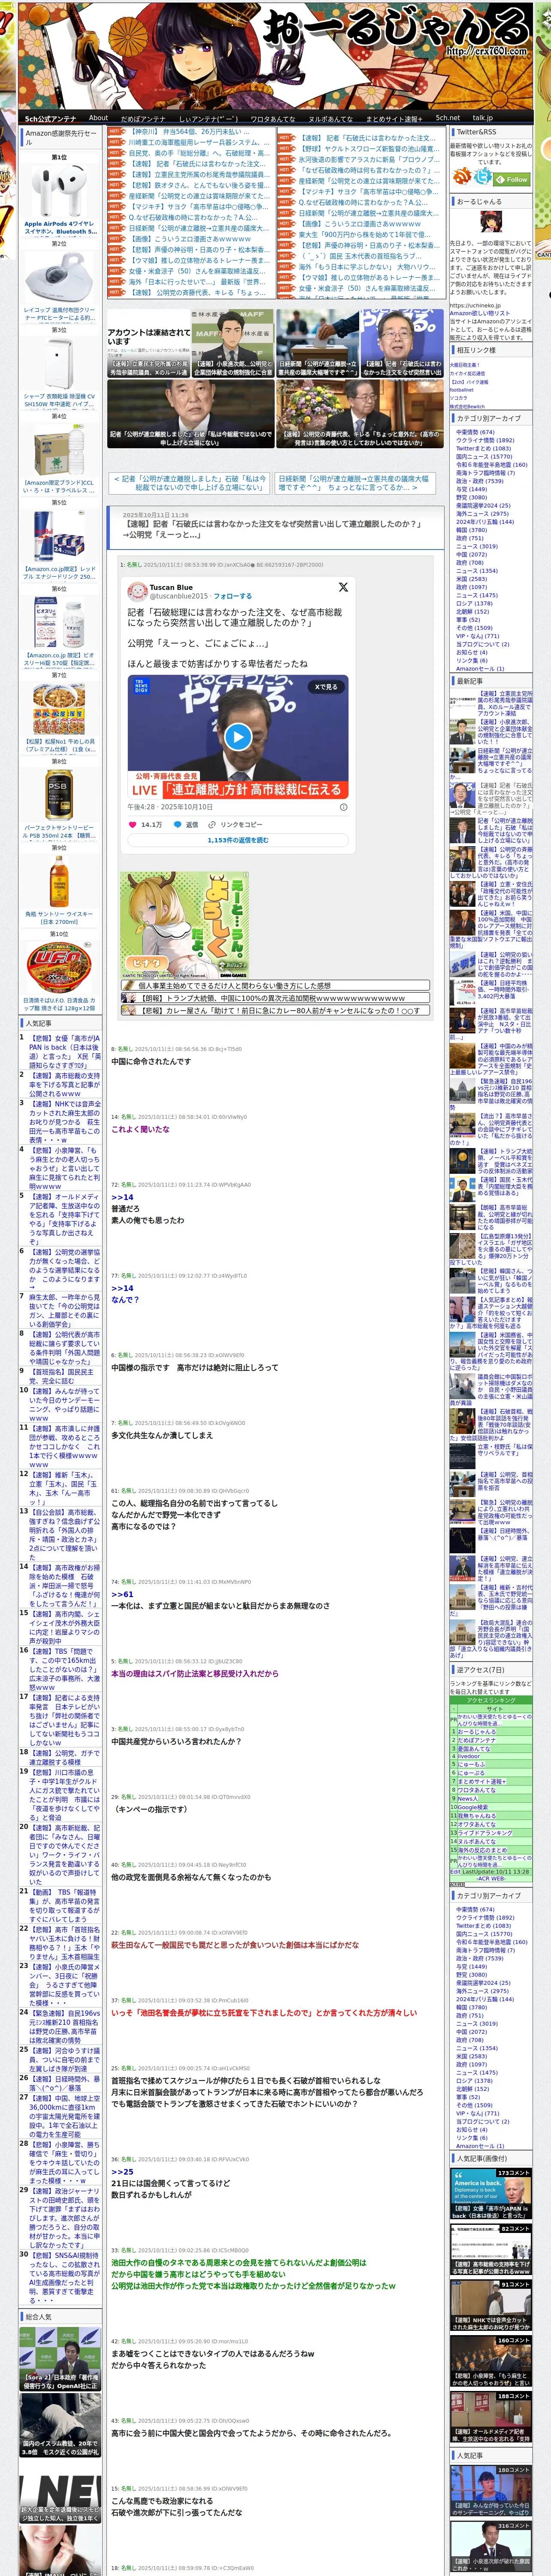
Task: Click the '>>14' reply anchor in comment 72
Action: point(122,1197)
